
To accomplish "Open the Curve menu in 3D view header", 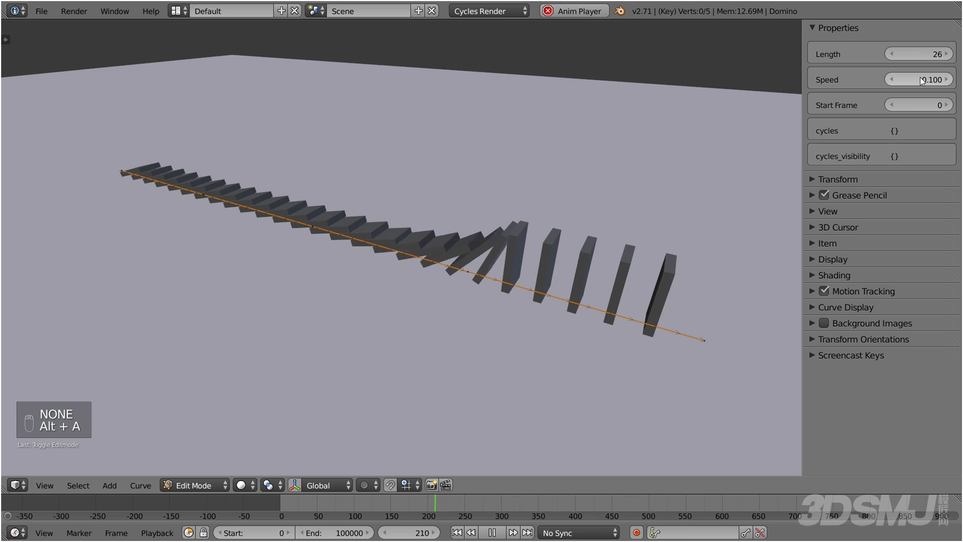I will point(140,485).
